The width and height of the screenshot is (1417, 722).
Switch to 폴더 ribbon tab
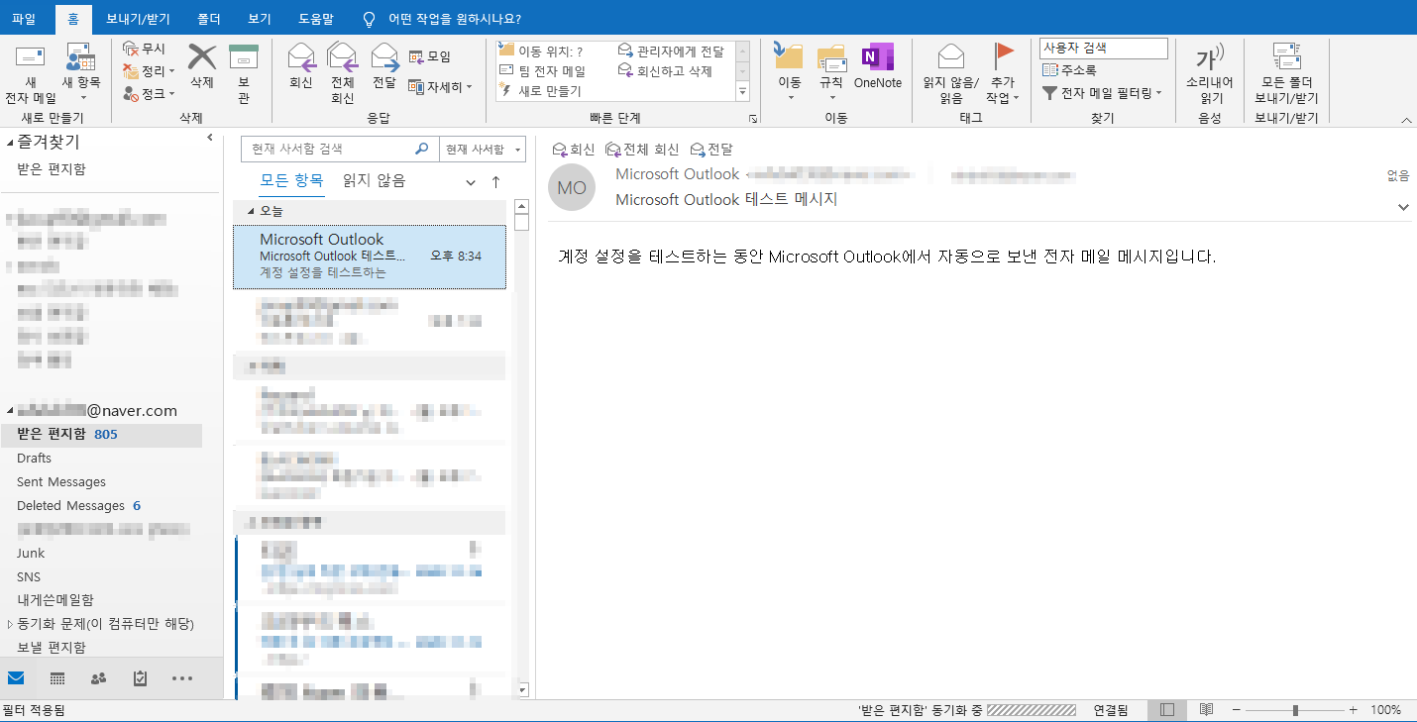tap(208, 19)
